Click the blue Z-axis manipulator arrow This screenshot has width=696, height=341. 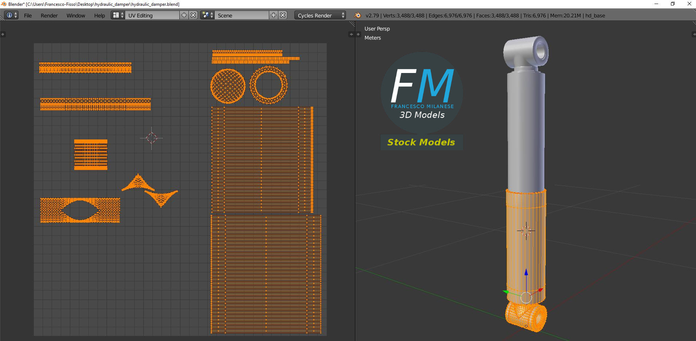(526, 272)
